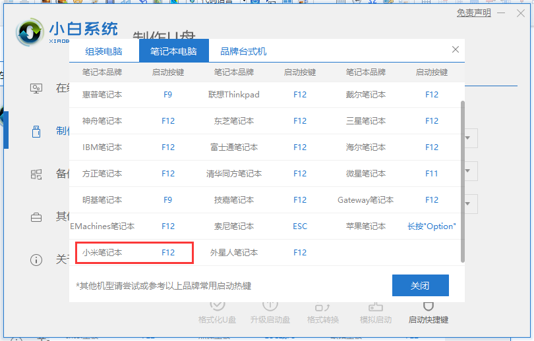Viewport: 534px width, 341px height.
Task: Open the backup grid sidebar icon
Action: [37, 174]
